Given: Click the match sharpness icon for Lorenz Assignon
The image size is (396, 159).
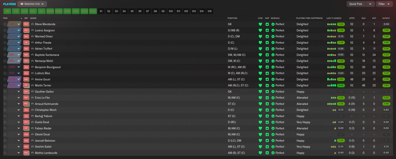Looking at the screenshot, I should coord(267,30).
